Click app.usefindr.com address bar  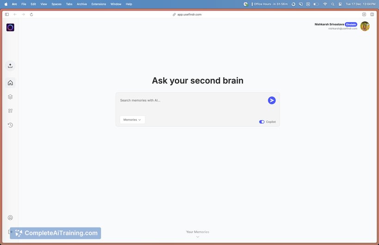pyautogui.click(x=189, y=14)
